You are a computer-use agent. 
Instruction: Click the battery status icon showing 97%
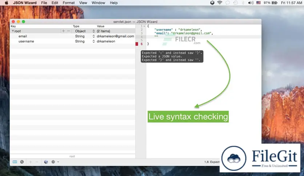pyautogui.click(x=275, y=3)
